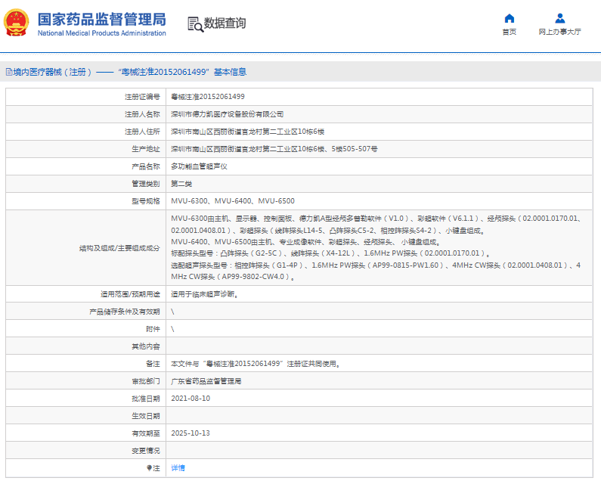Click the 附件 label
This screenshot has height=481, width=601.
coord(153,329)
